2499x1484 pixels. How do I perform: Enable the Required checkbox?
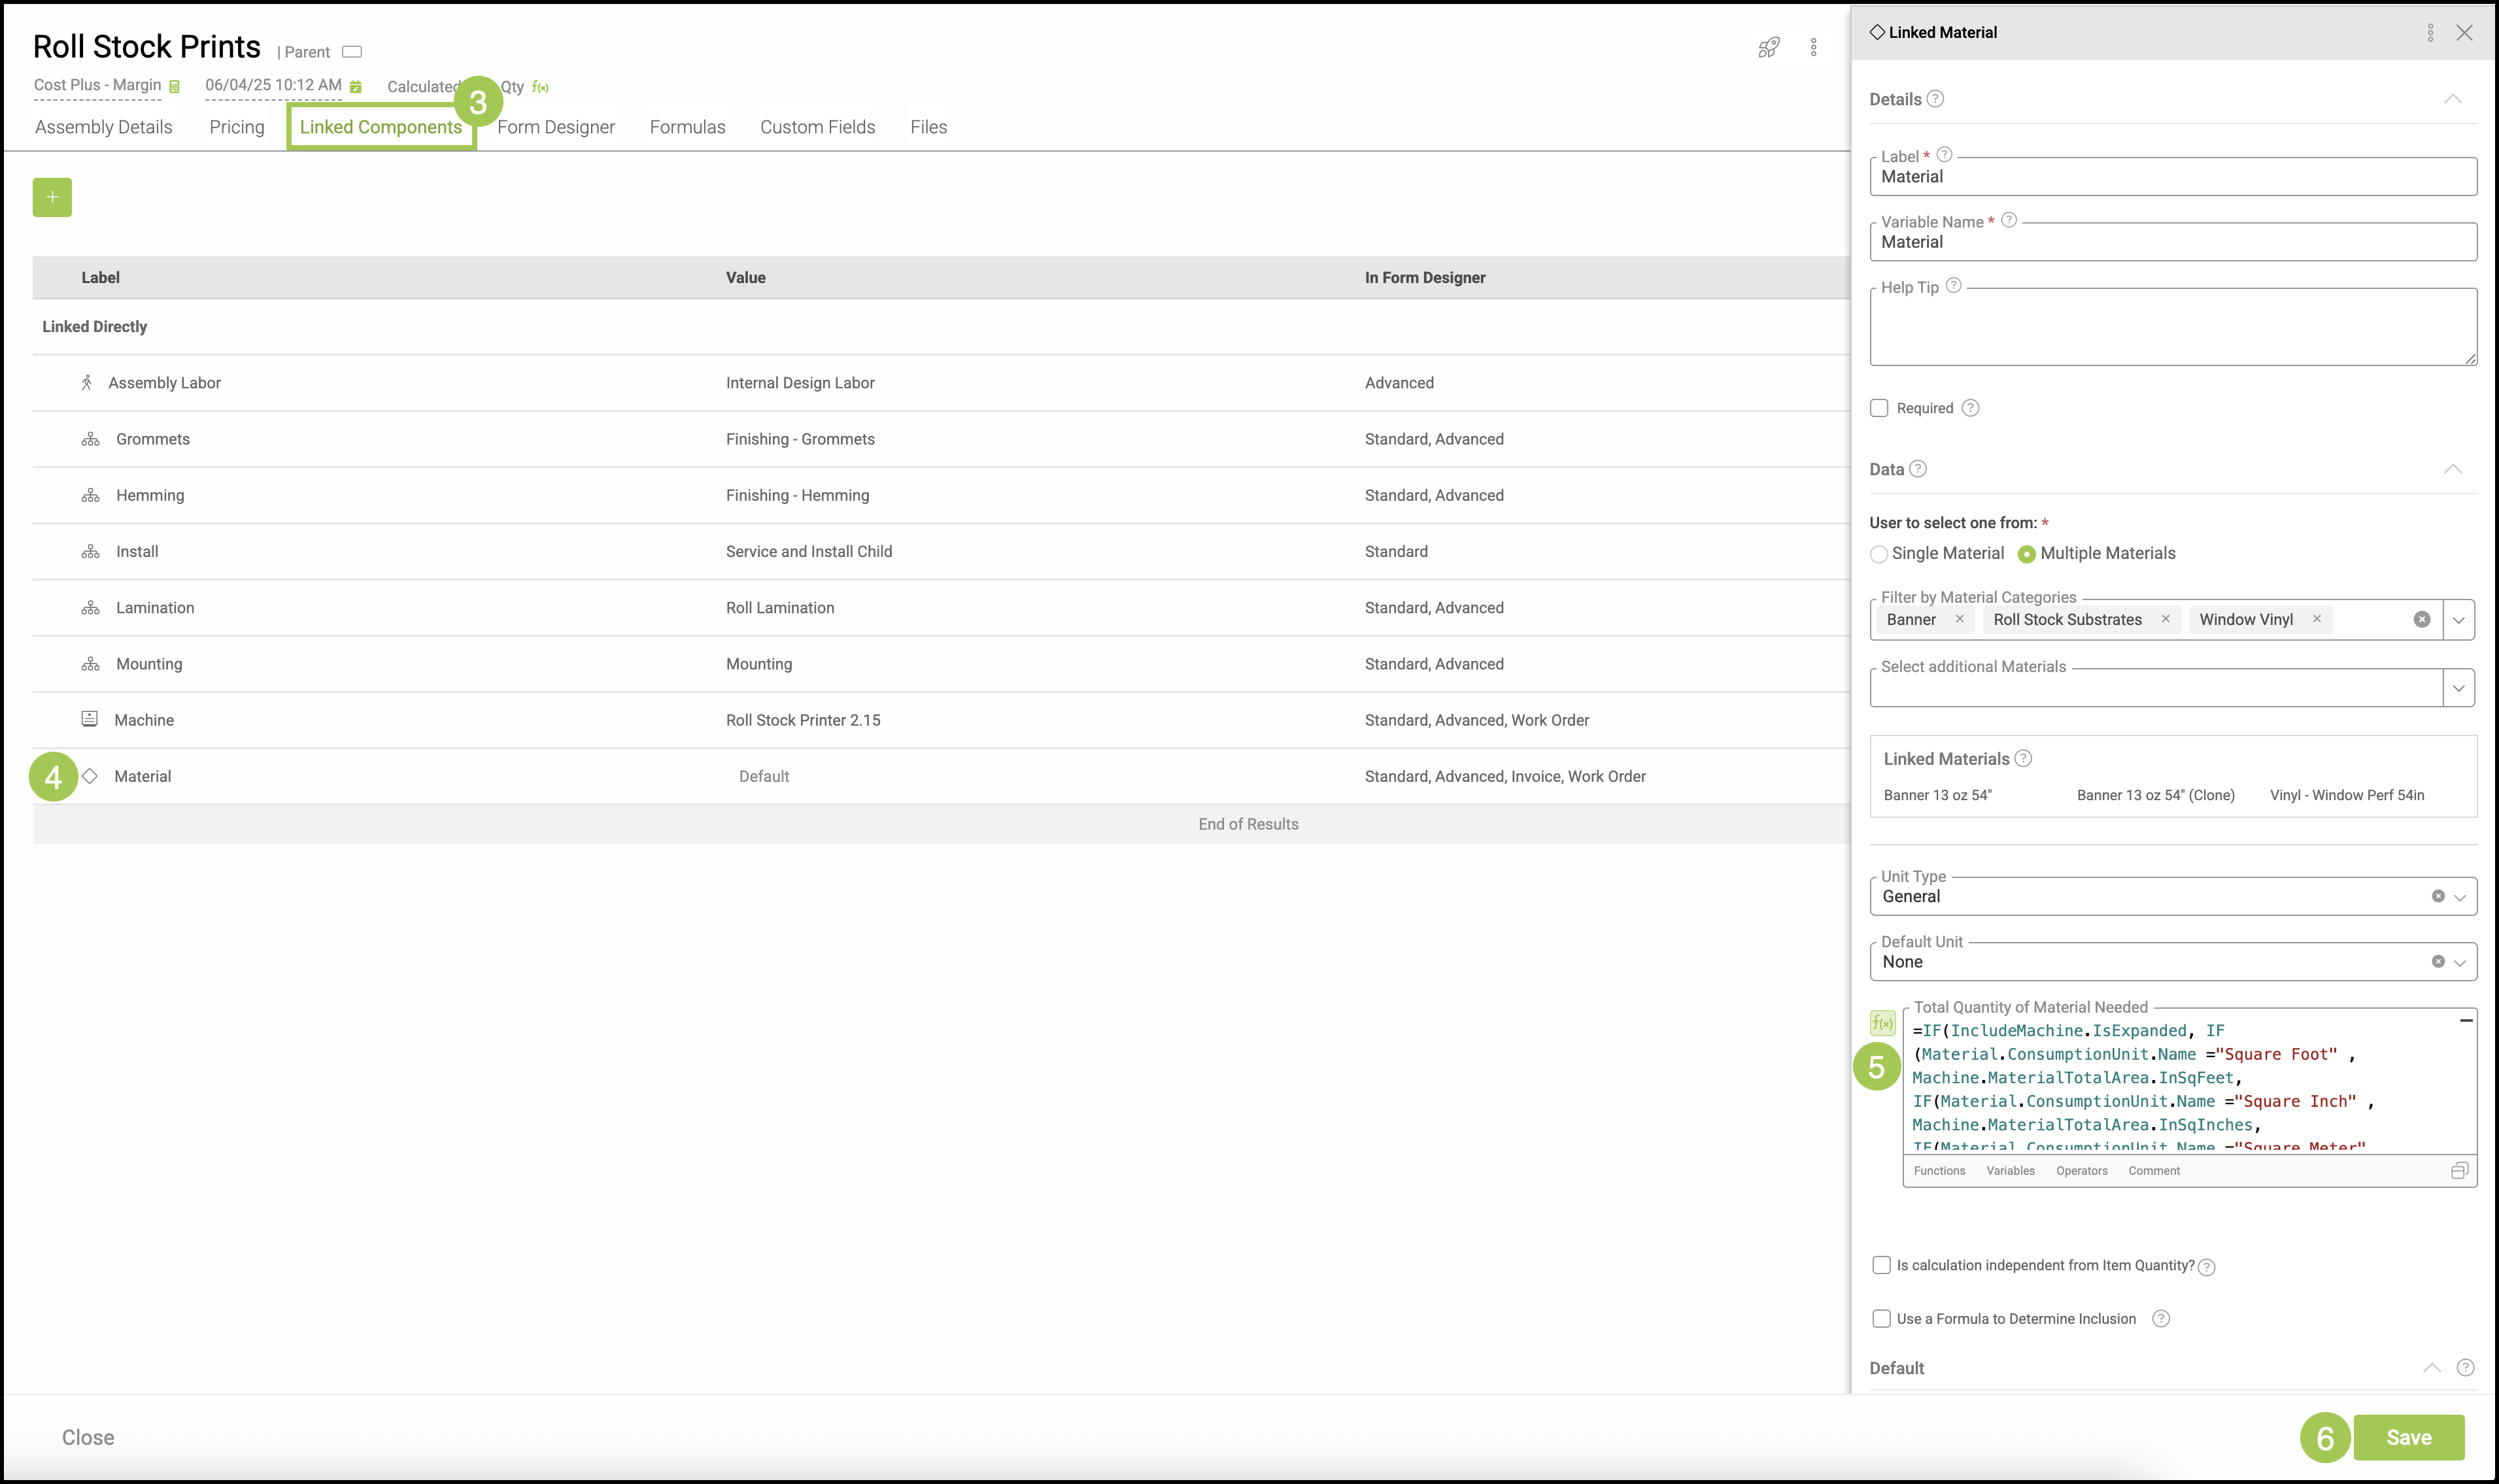point(1879,408)
